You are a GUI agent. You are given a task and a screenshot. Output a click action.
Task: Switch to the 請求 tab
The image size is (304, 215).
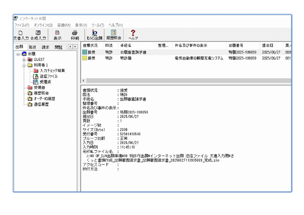tap(45, 47)
